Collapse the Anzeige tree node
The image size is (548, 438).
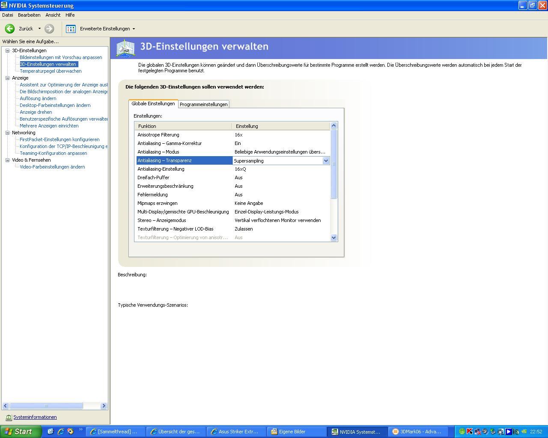tap(7, 78)
